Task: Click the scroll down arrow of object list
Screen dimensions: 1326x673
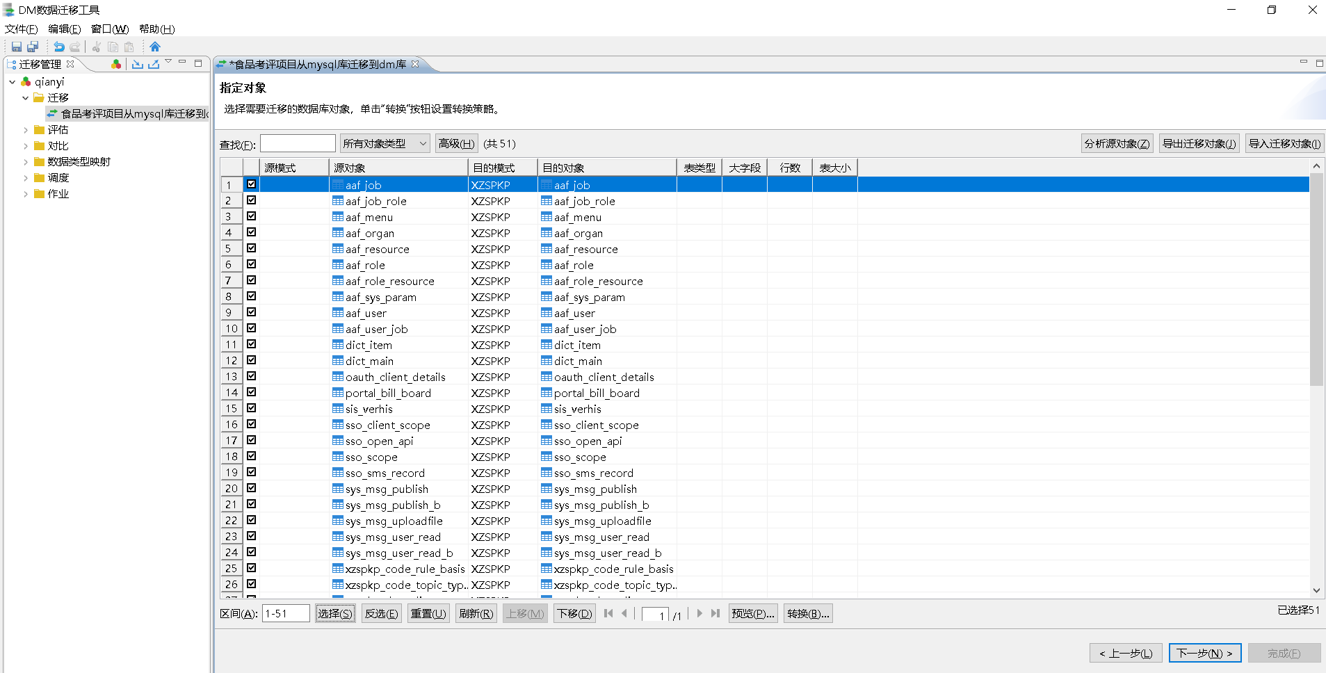Action: [x=1316, y=590]
